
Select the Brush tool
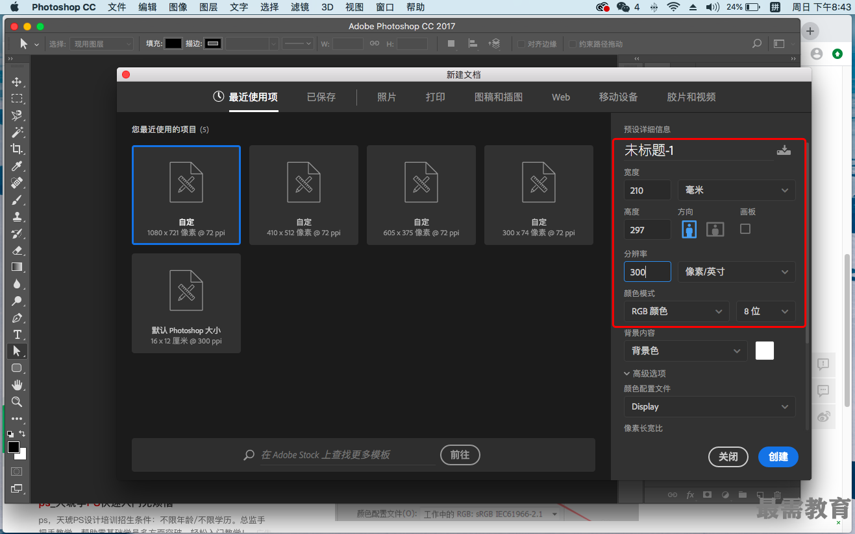(x=17, y=200)
